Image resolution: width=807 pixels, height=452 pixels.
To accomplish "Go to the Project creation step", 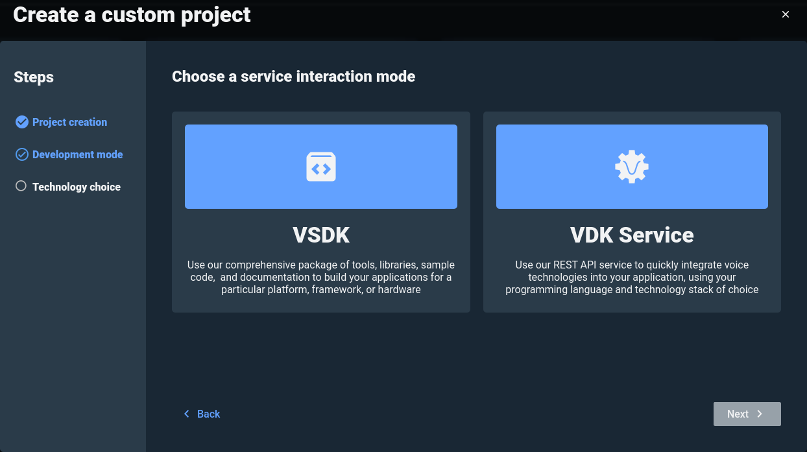I will point(69,122).
